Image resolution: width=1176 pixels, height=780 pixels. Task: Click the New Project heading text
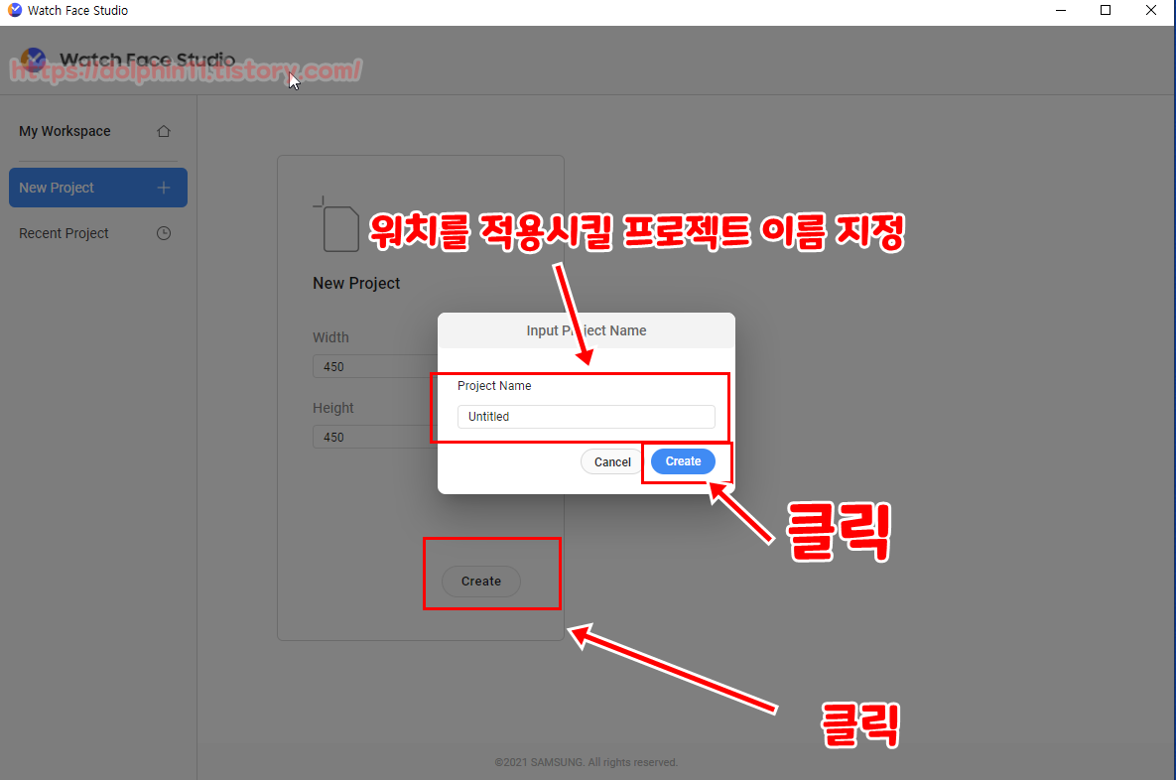pos(356,284)
